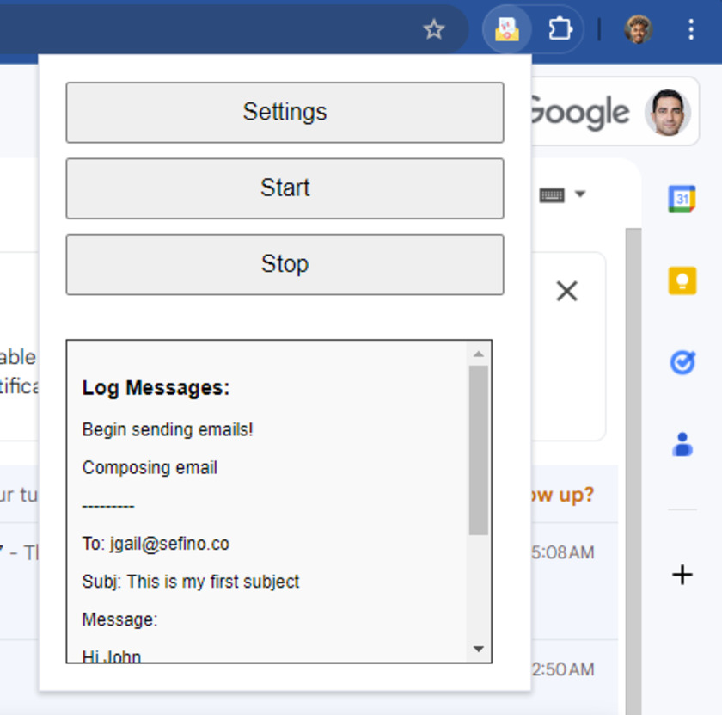
Task: Click the log box scroll down arrow
Action: point(479,649)
